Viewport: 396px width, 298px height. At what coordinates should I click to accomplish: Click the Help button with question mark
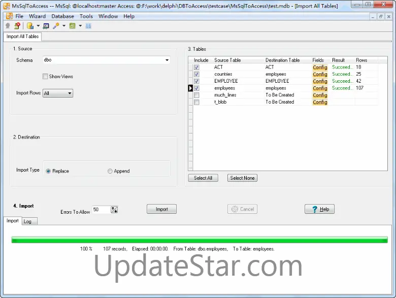coord(319,209)
